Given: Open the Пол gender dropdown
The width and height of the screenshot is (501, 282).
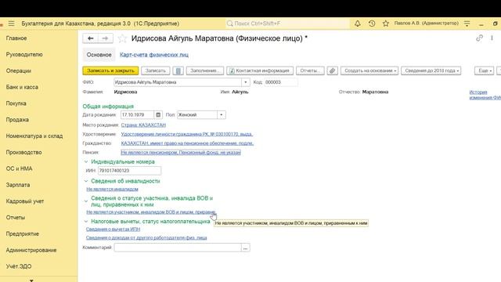Looking at the screenshot, I should 221,115.
